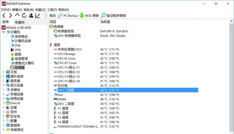
Task: Expand the 安全性 tree node
Action: pos(4,116)
